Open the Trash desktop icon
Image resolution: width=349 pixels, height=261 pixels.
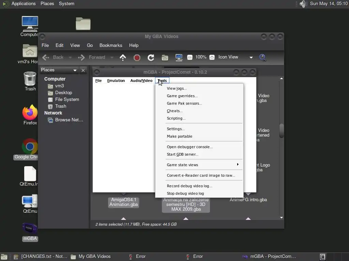(30, 81)
